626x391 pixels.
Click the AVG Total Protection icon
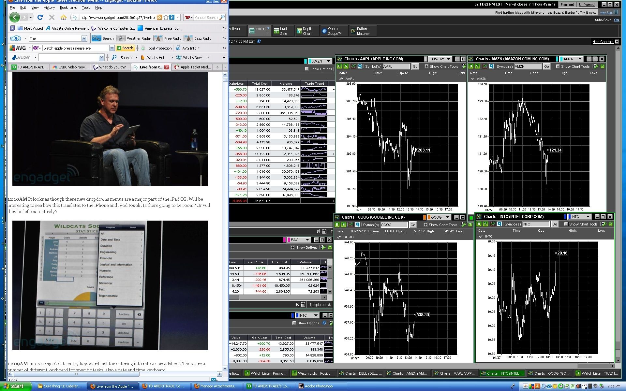point(143,48)
